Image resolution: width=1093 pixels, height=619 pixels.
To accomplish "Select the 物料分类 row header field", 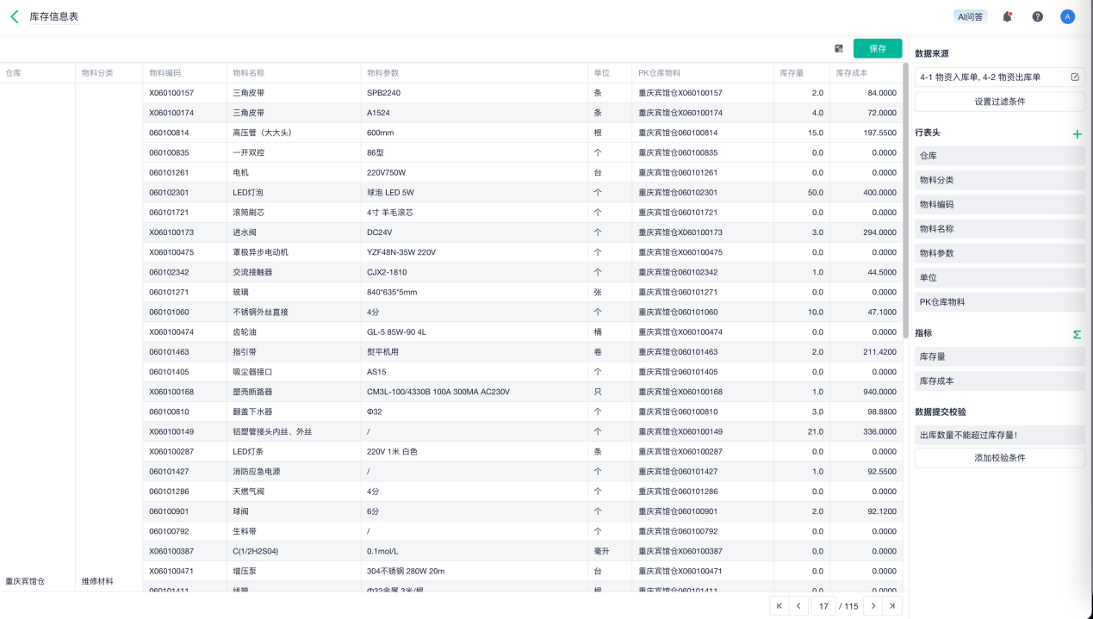I will tap(999, 181).
